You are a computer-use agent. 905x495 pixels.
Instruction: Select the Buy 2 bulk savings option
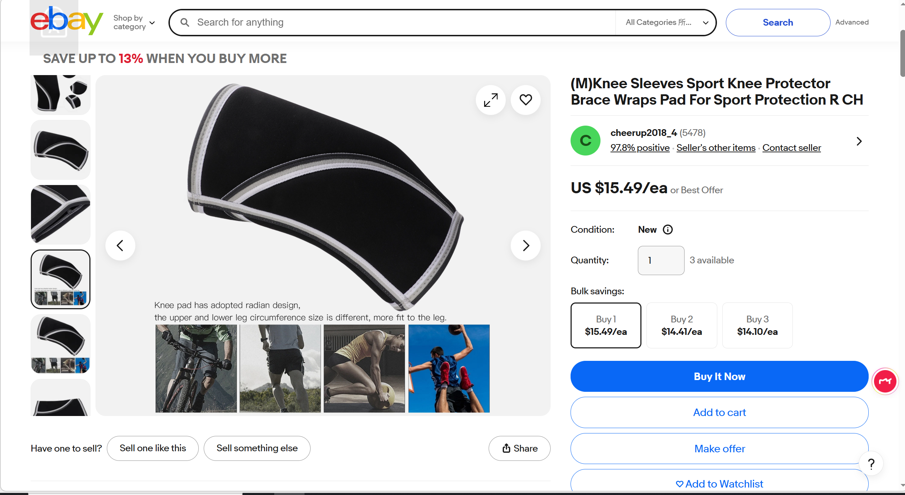click(x=681, y=325)
